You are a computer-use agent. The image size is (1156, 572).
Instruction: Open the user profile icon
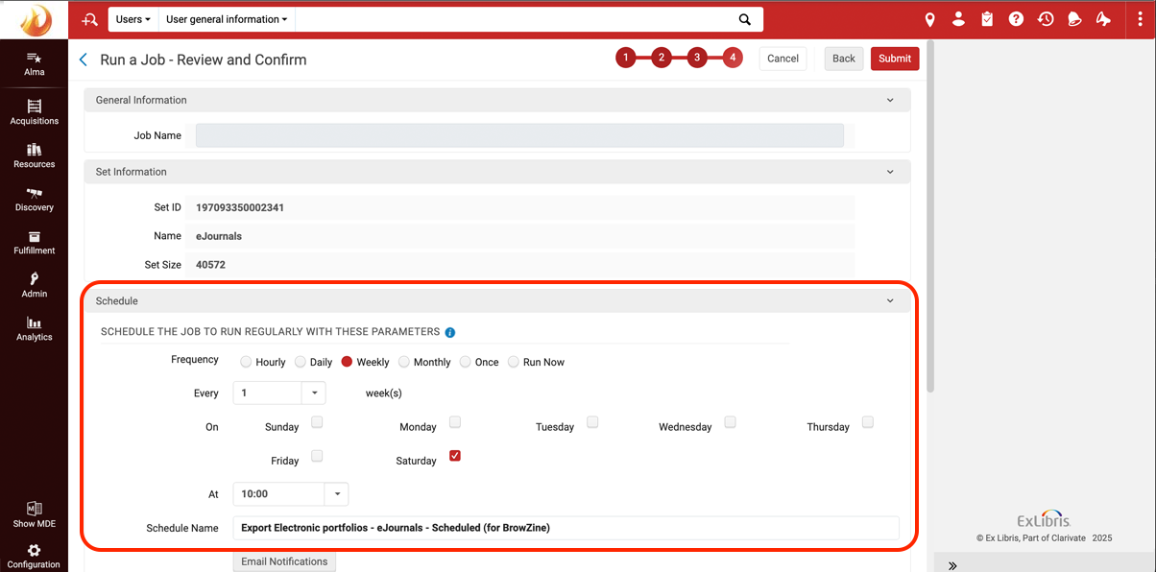tap(958, 19)
